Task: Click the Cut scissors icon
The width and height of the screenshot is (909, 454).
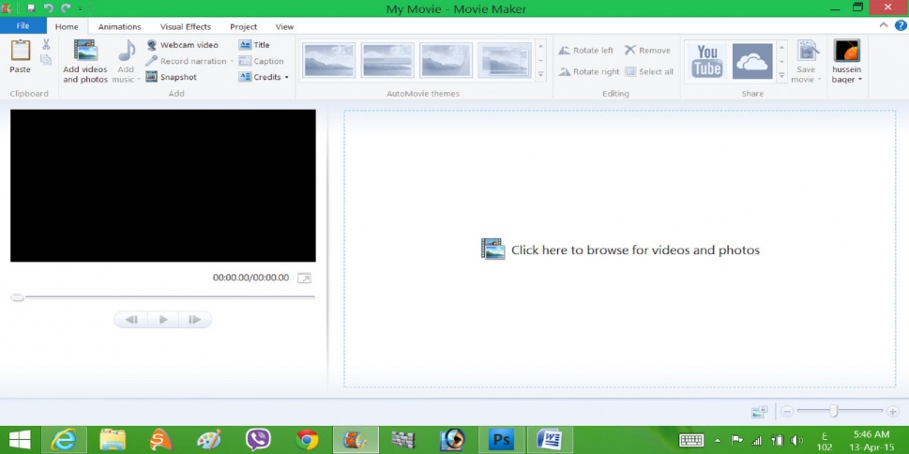Action: [x=46, y=44]
